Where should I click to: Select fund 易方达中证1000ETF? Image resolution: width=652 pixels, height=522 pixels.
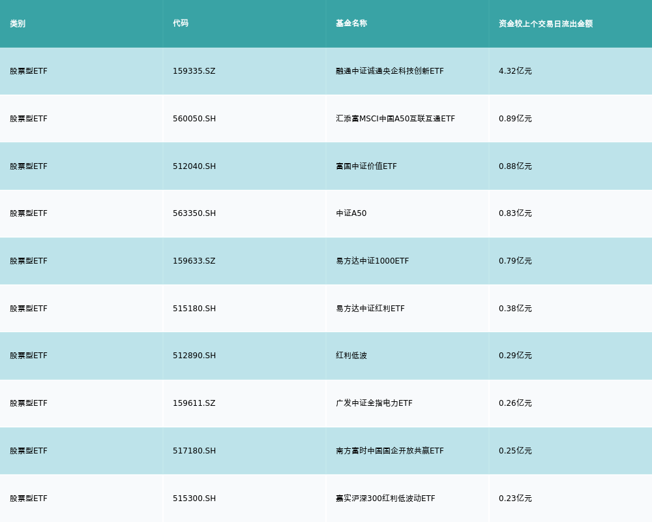click(x=372, y=261)
